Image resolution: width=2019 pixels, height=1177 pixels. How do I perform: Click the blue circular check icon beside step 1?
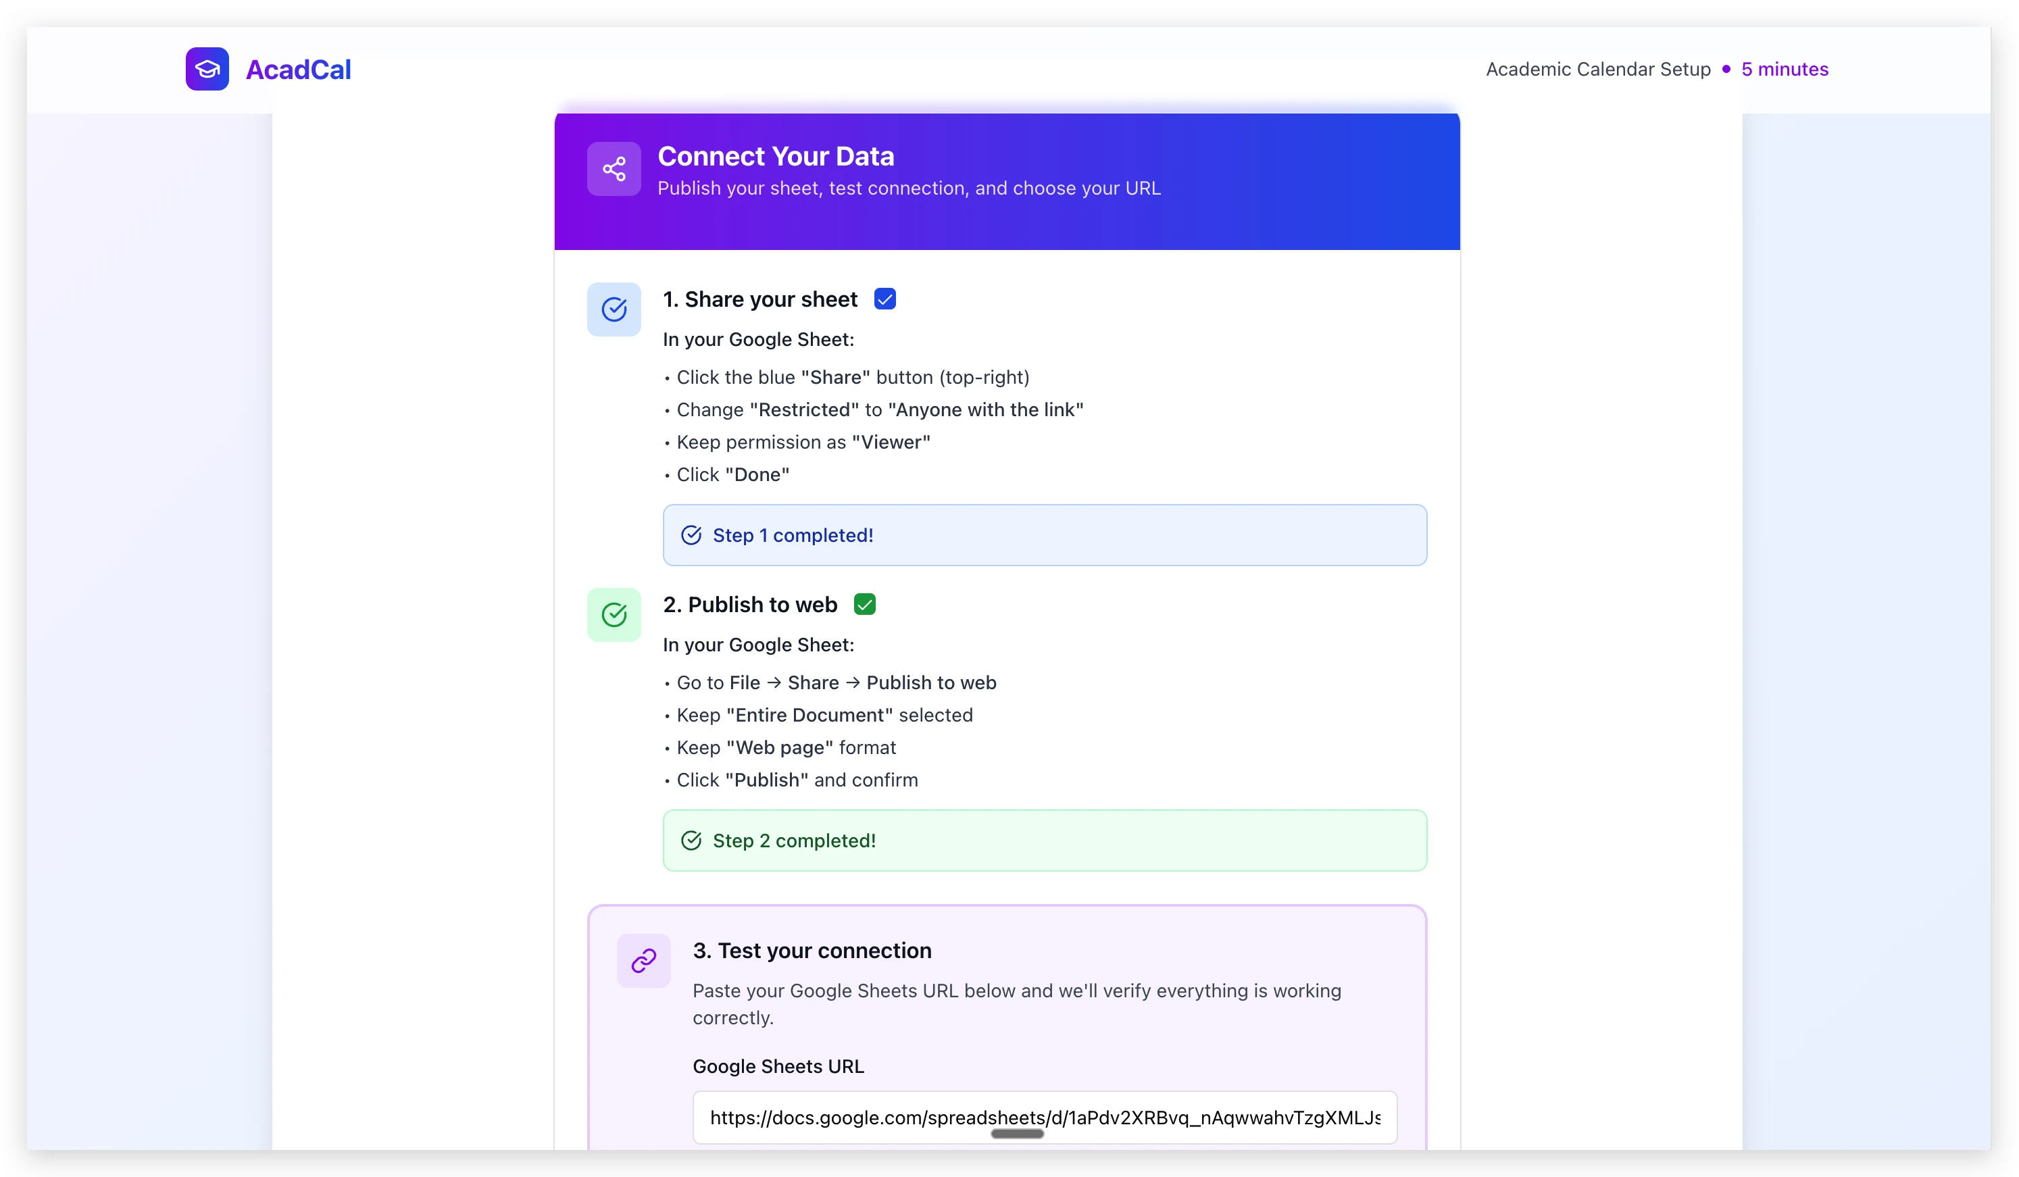pyautogui.click(x=613, y=309)
